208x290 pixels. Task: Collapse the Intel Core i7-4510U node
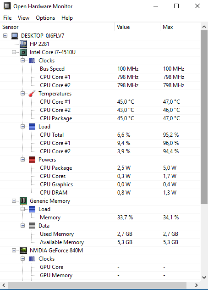14,52
